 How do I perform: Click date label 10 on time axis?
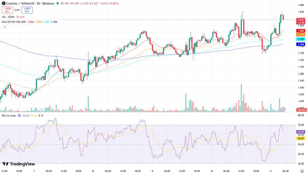tap(211, 171)
